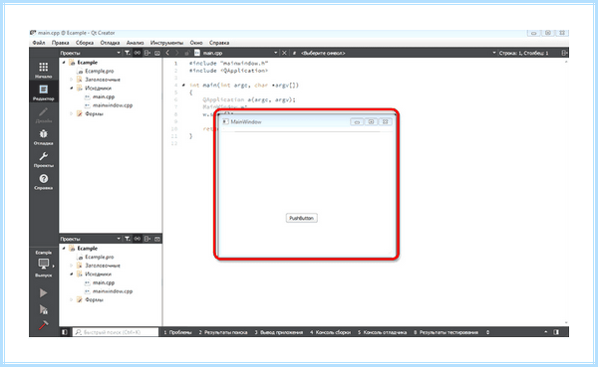This screenshot has height=367, width=598.
Task: Toggle filter tree icon in upper Проекты panel
Action: pyautogui.click(x=128, y=53)
